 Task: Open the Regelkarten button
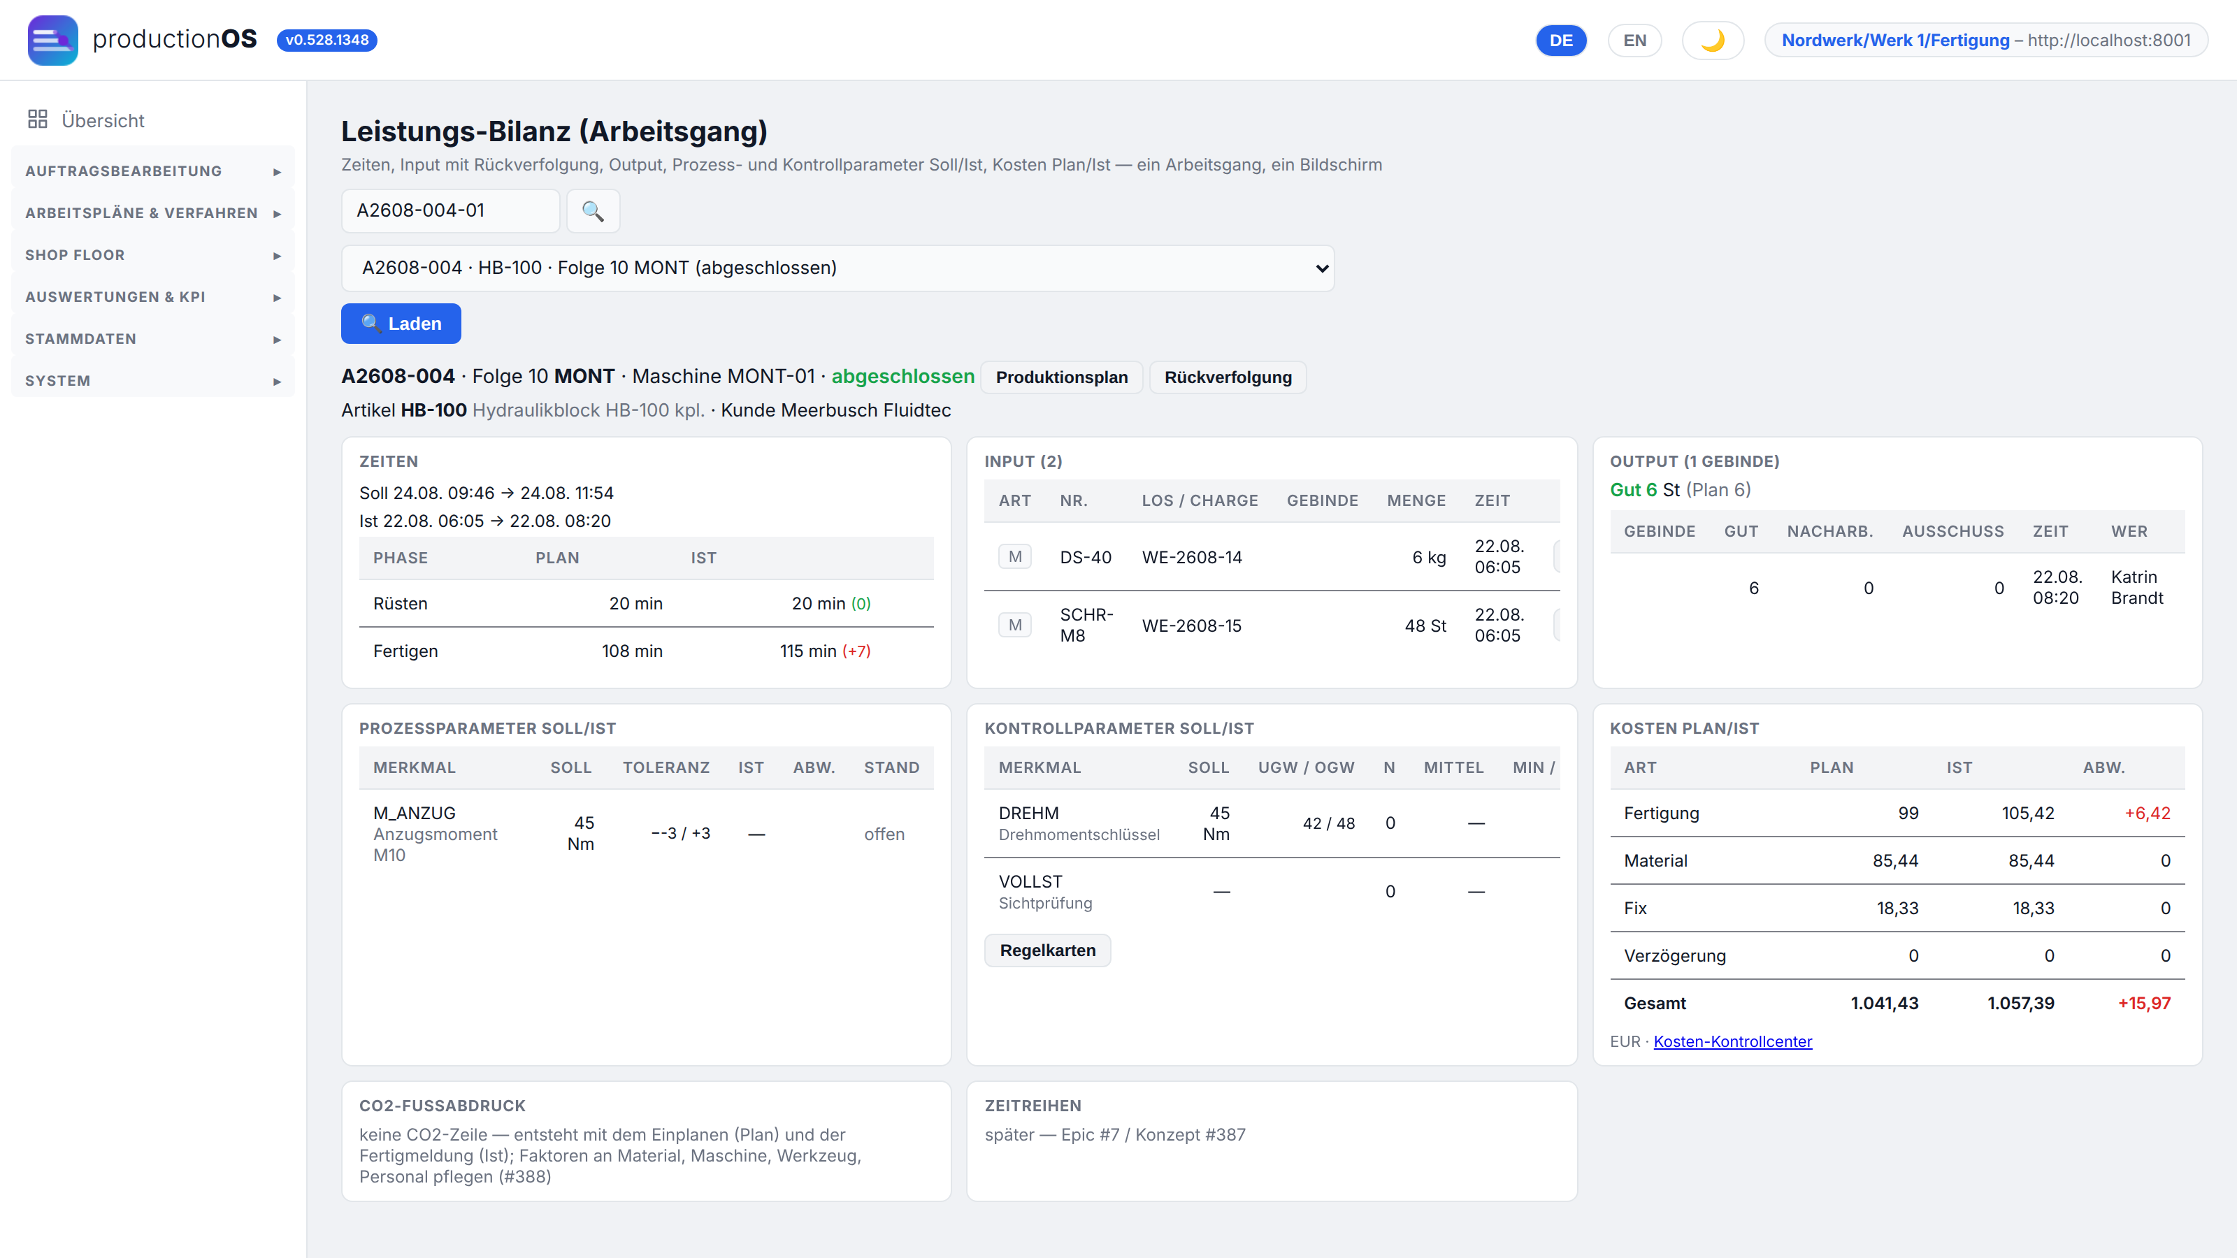coord(1047,950)
